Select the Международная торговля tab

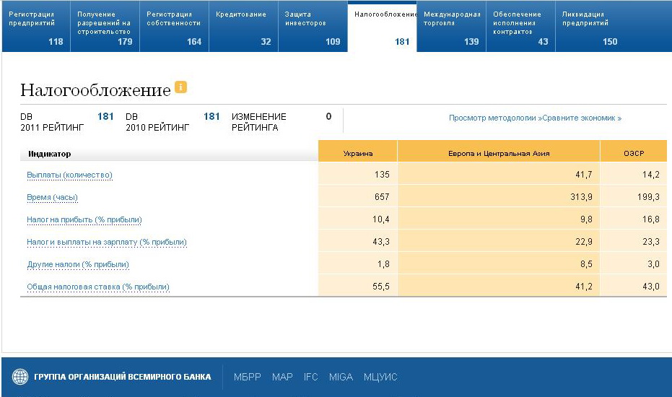click(451, 27)
